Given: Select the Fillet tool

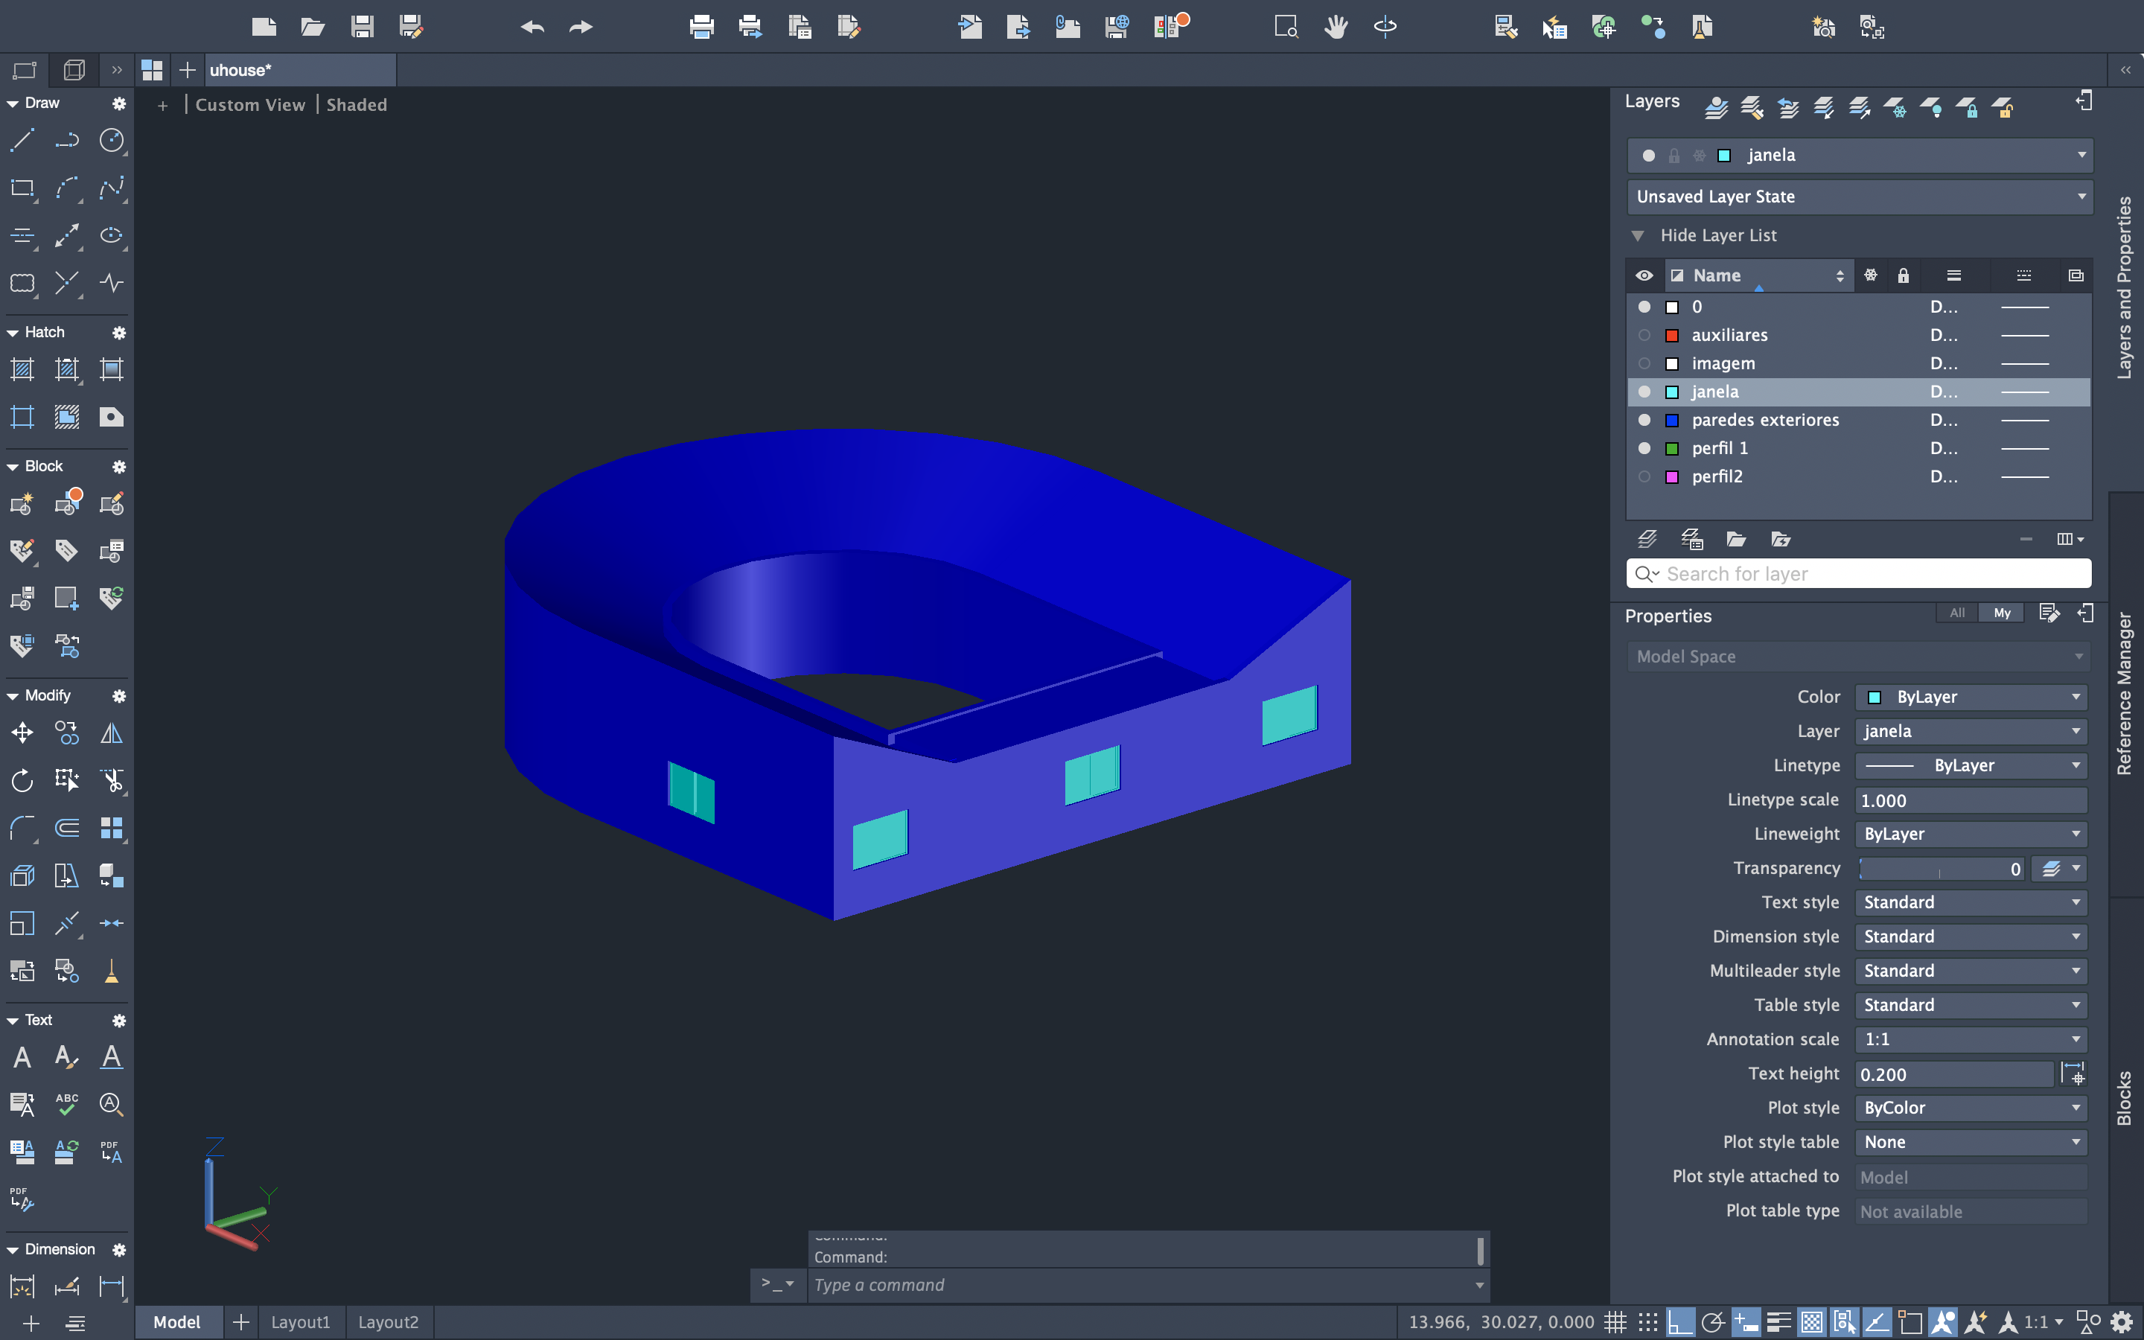Looking at the screenshot, I should 22,829.
